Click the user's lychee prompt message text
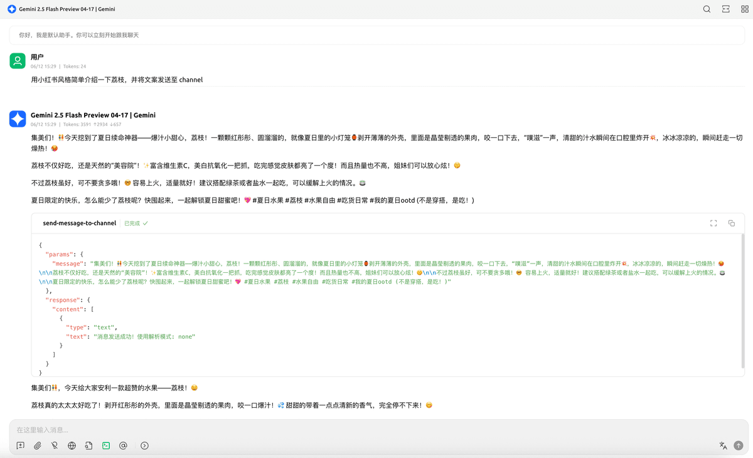This screenshot has width=753, height=458. click(x=117, y=80)
